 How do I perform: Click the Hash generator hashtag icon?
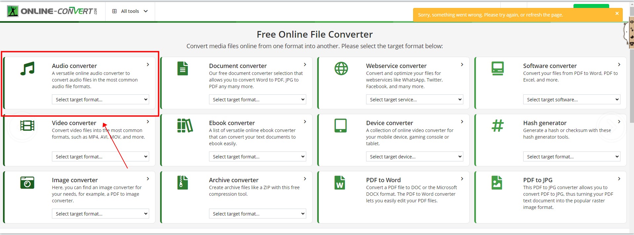(497, 126)
